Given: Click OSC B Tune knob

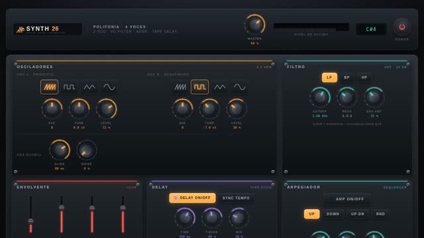Looking at the screenshot, I should tap(209, 108).
